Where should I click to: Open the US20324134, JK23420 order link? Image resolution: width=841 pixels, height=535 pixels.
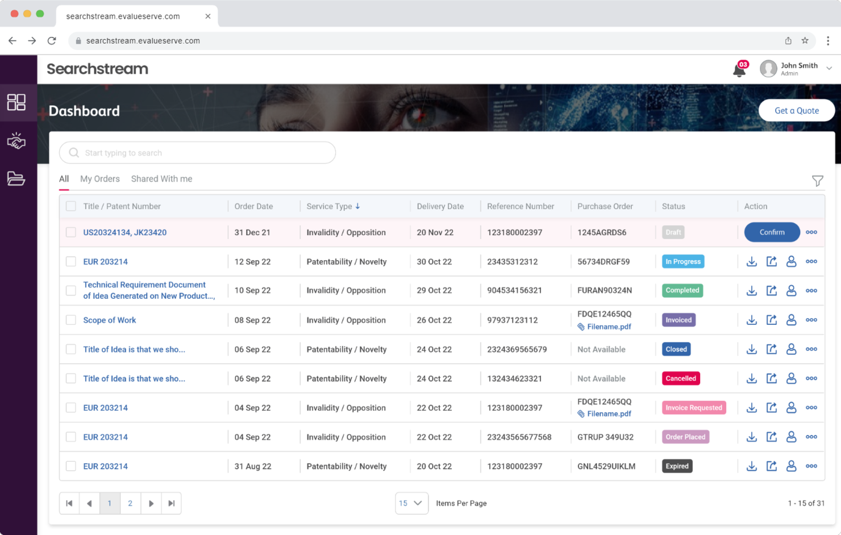click(x=125, y=232)
